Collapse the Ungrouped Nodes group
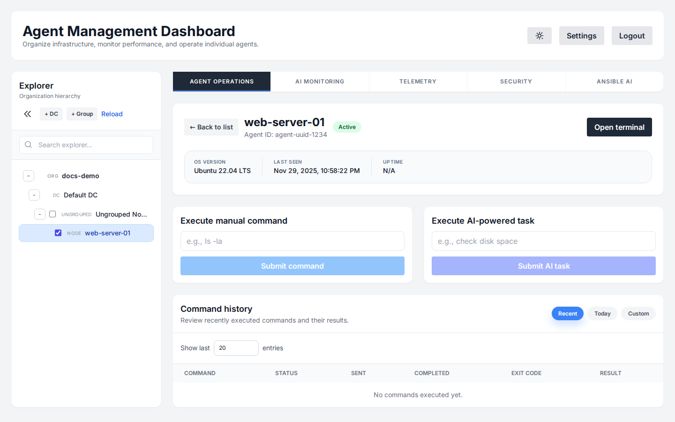 pos(40,214)
